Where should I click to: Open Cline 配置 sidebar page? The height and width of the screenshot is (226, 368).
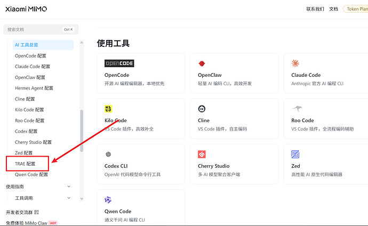(x=25, y=99)
